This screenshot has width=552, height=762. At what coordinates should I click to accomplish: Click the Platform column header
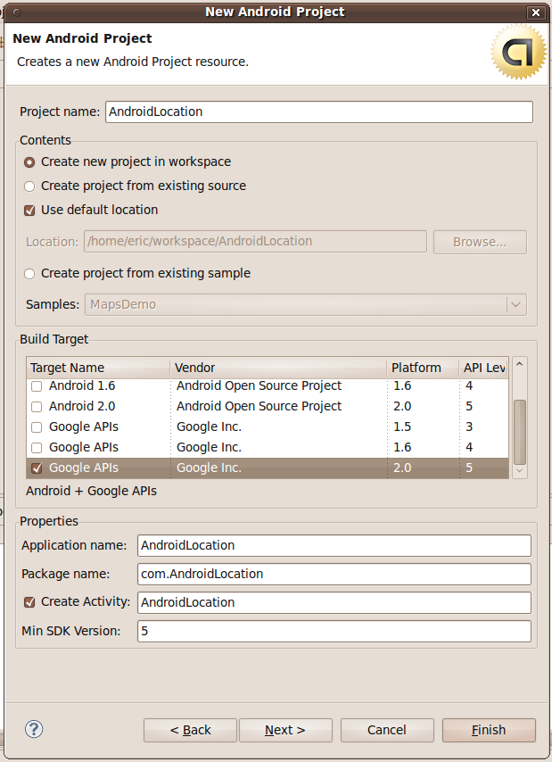423,368
